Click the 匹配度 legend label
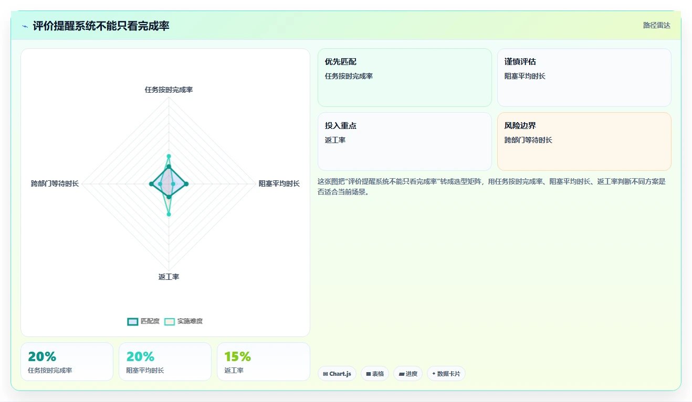The height and width of the screenshot is (402, 692). 150,321
